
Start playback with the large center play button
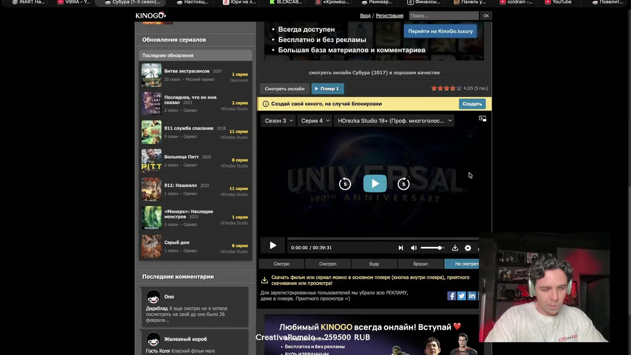[375, 183]
